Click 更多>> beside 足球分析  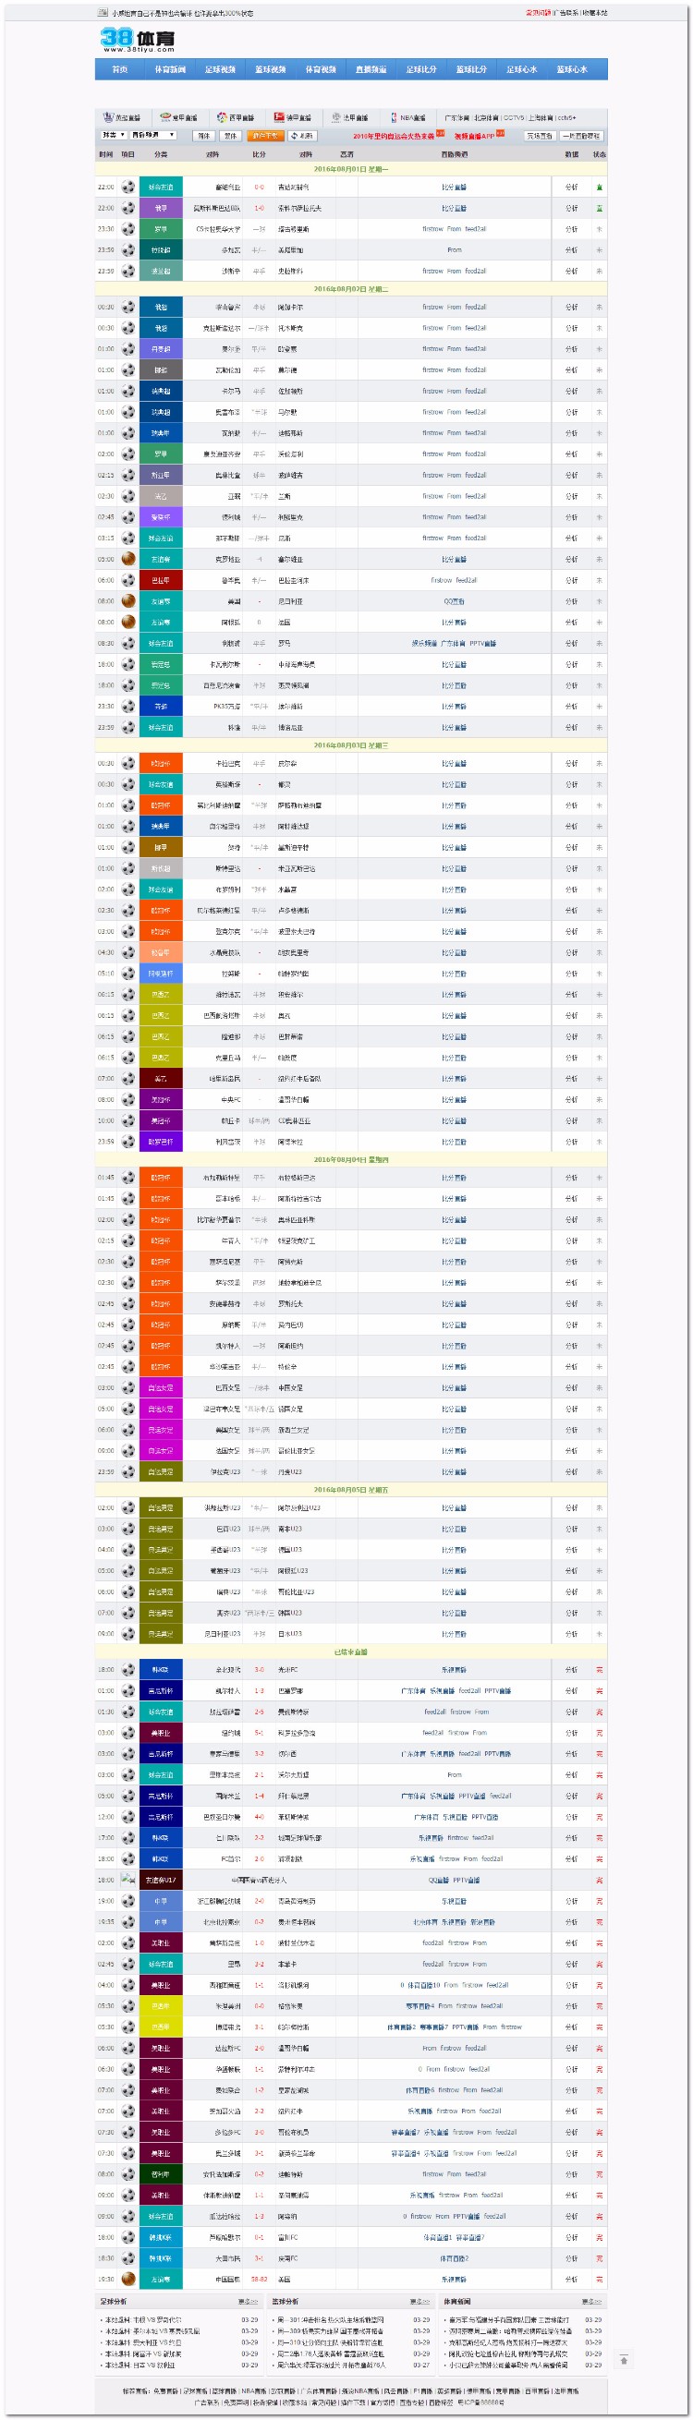click(x=248, y=2302)
